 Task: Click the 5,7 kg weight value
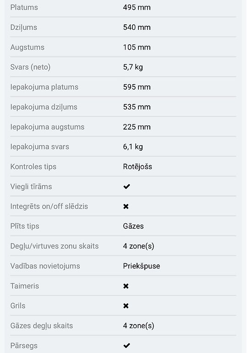point(133,67)
